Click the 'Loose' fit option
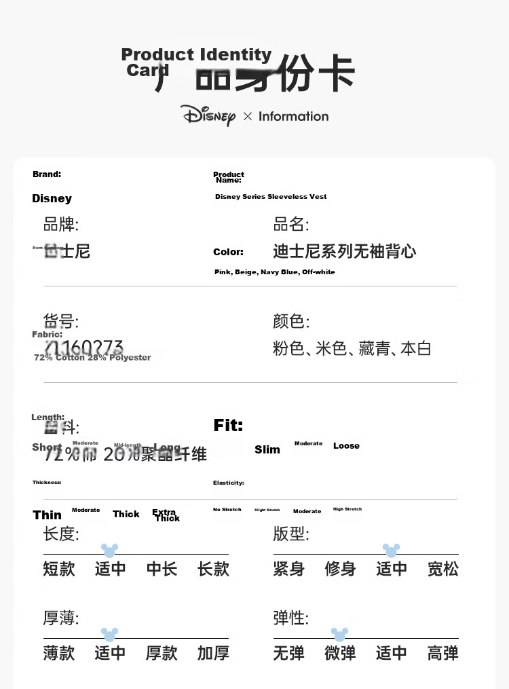 346,445
